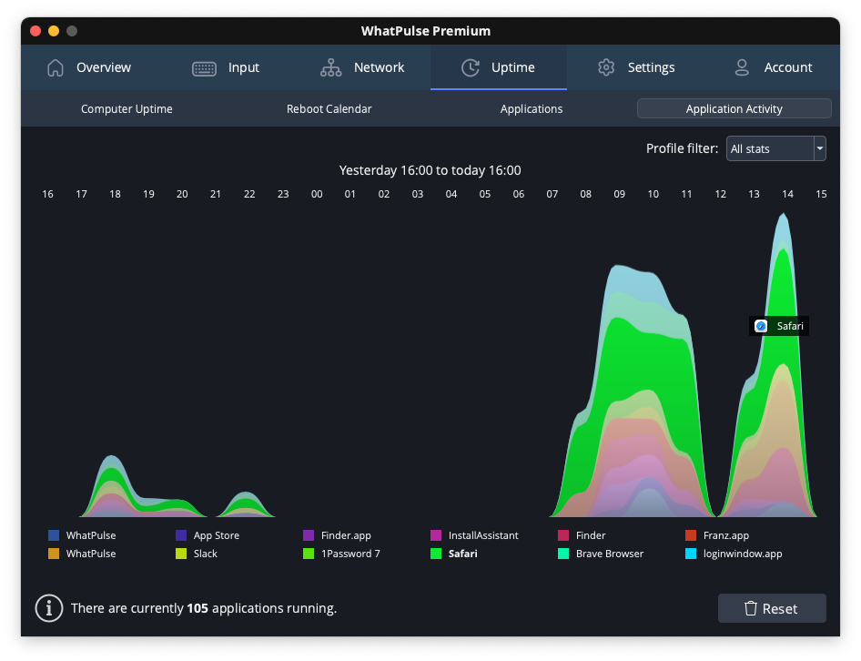The height and width of the screenshot is (661, 861).
Task: Select the Application Activity tab
Action: 734,109
